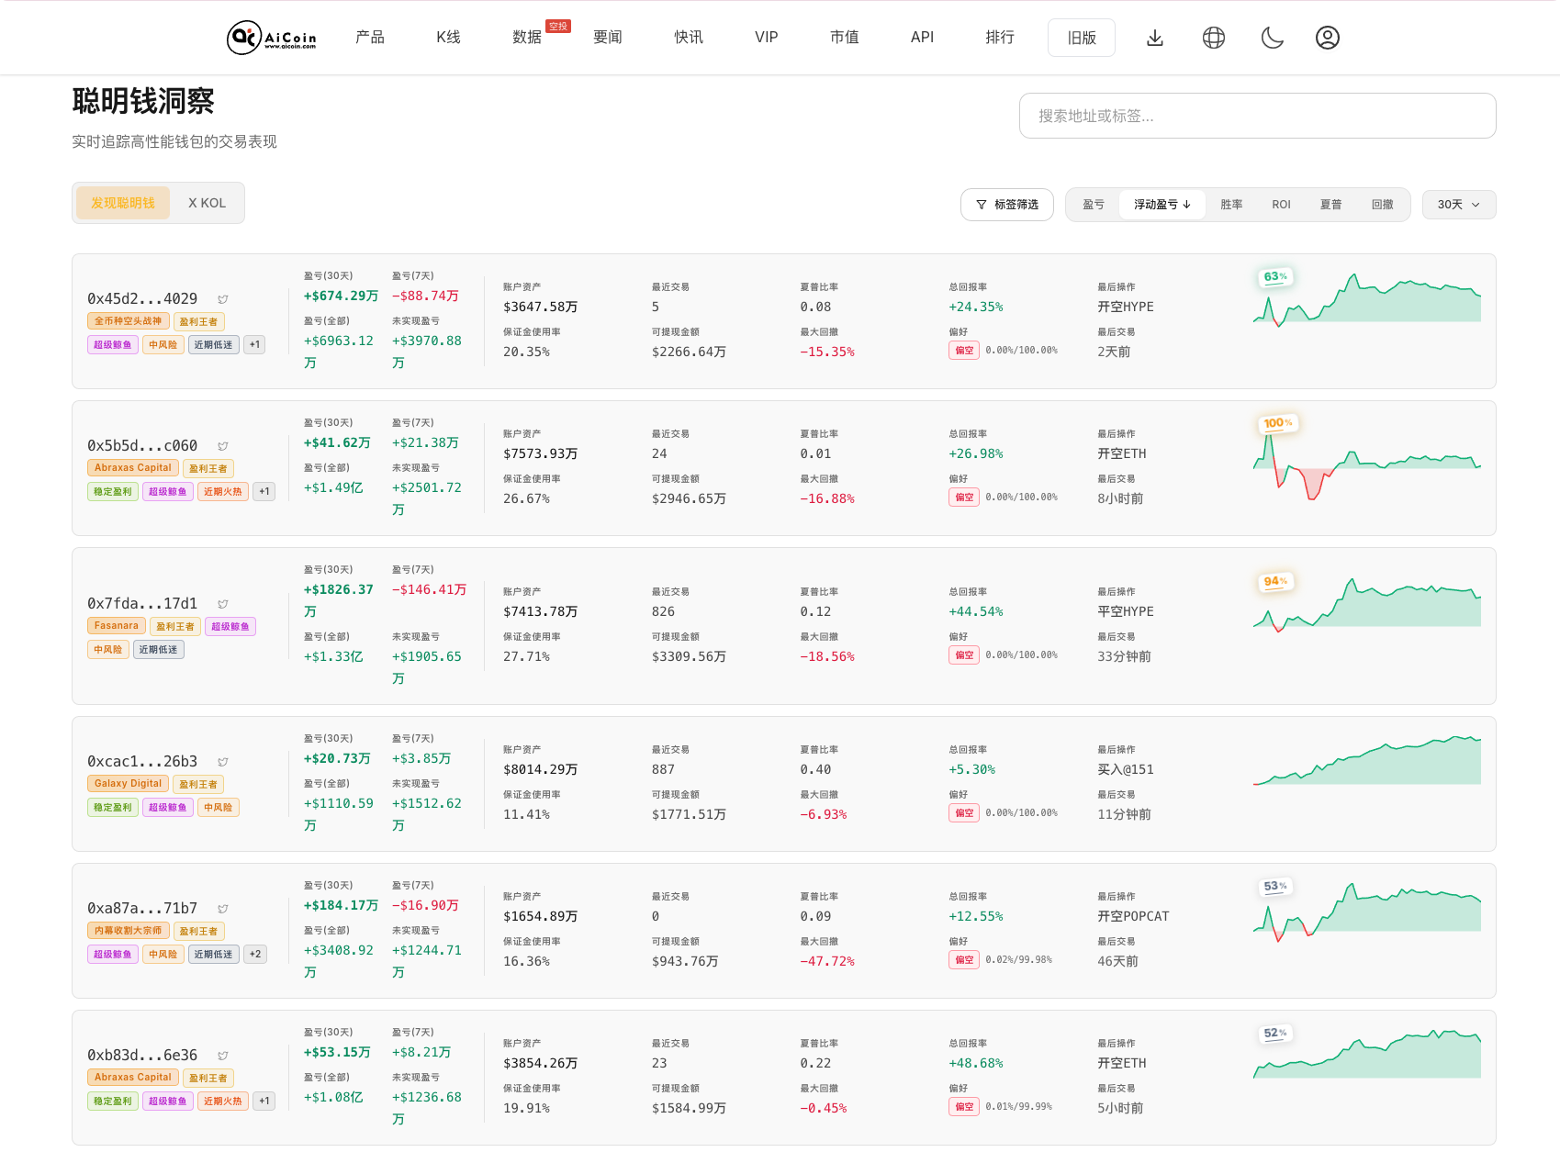Open wallet address 0x5b5d...c060
This screenshot has width=1560, height=1152.
pos(142,446)
